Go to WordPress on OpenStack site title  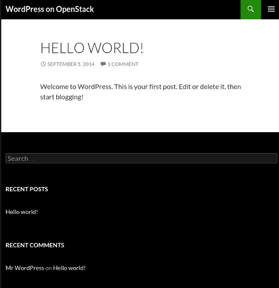(x=50, y=9)
